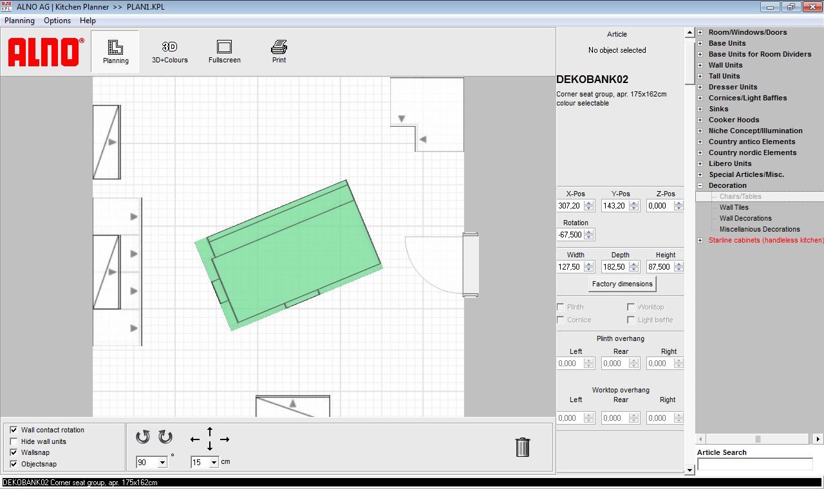The height and width of the screenshot is (489, 824).
Task: Select Niche Concept/Illumination category
Action: point(756,131)
